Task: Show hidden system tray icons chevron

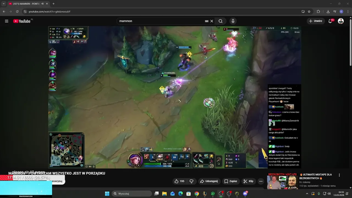Action: tap(307, 194)
